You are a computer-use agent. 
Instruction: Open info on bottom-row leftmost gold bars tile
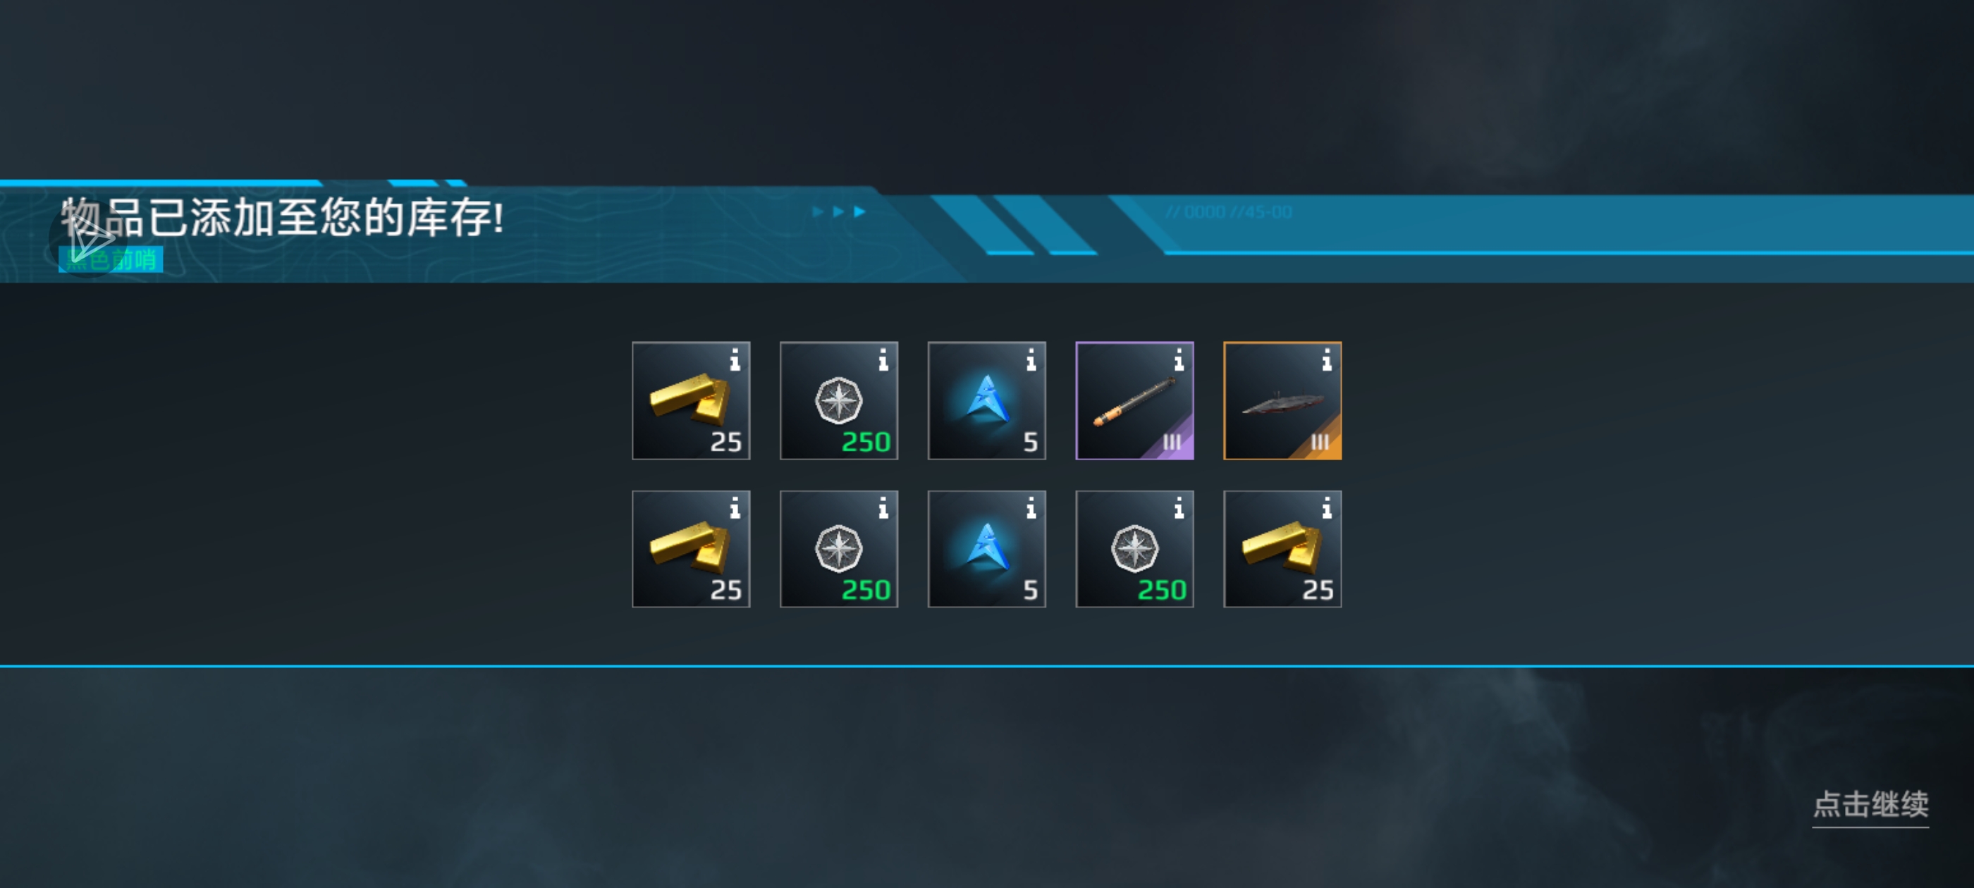(734, 507)
